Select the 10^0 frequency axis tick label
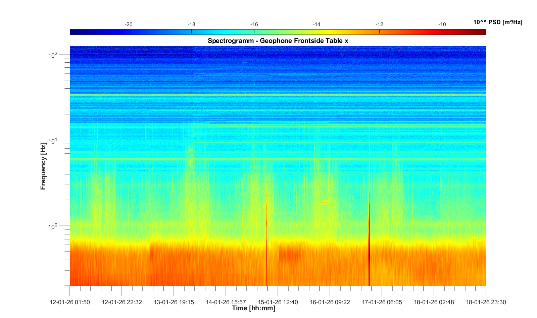The height and width of the screenshot is (318, 537). click(x=53, y=227)
